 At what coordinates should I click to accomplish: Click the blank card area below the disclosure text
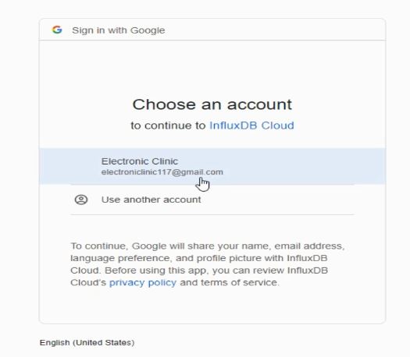coord(212,306)
